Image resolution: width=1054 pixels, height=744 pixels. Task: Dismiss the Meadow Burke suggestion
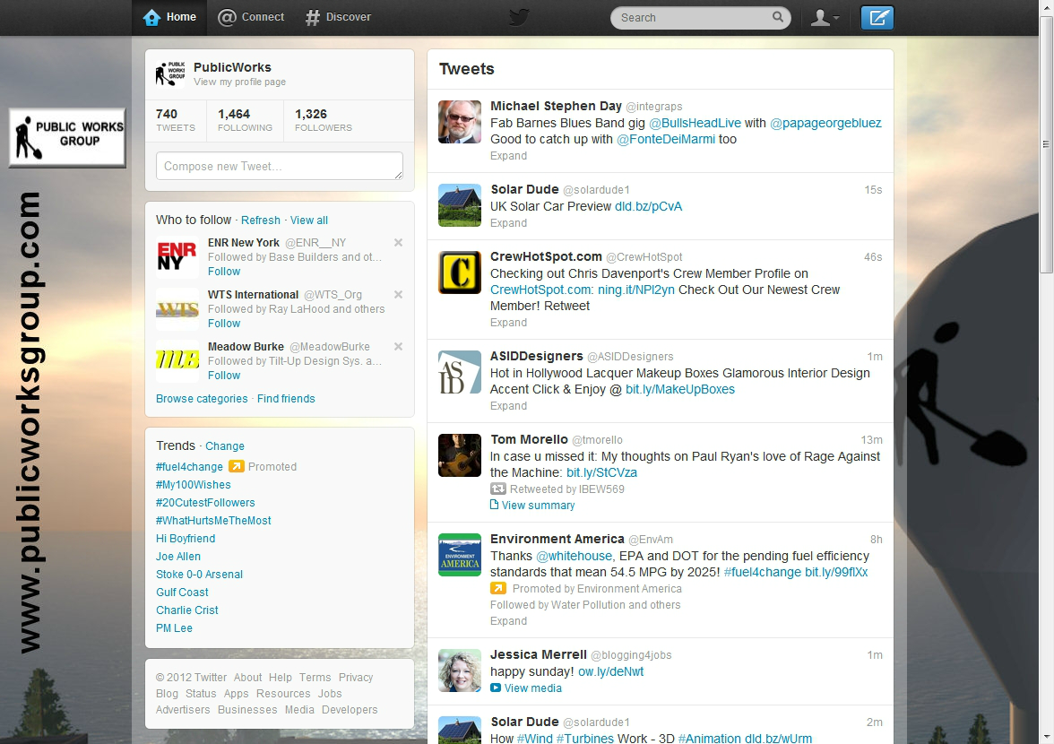pyautogui.click(x=398, y=347)
